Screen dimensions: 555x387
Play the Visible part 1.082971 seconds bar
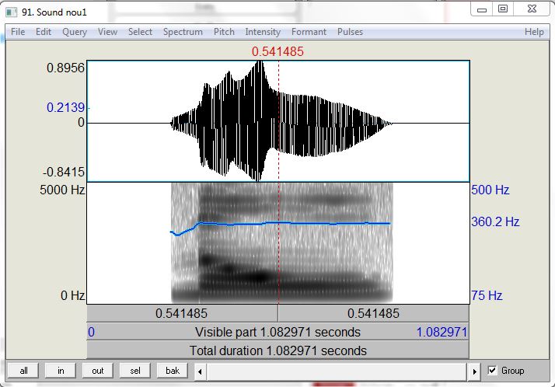pyautogui.click(x=277, y=332)
